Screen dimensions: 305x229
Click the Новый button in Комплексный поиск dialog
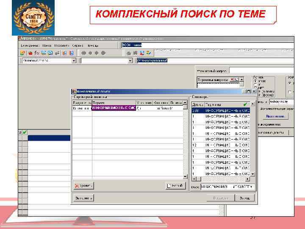coord(176,186)
